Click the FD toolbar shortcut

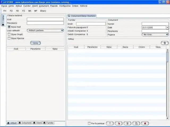click(x=11, y=11)
